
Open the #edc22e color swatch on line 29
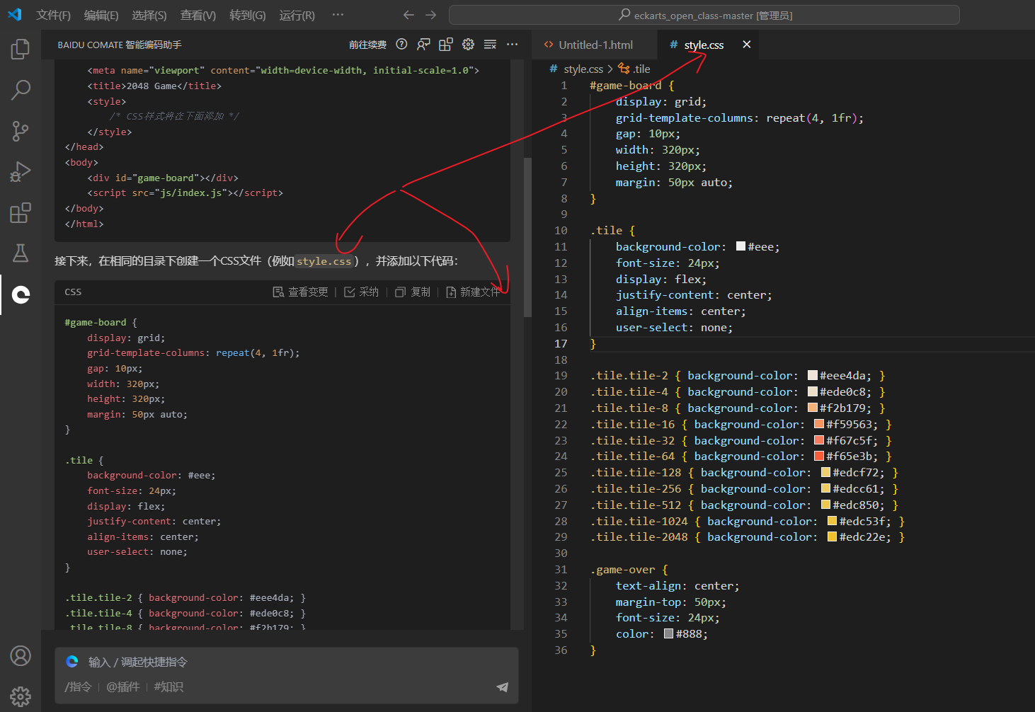(833, 536)
